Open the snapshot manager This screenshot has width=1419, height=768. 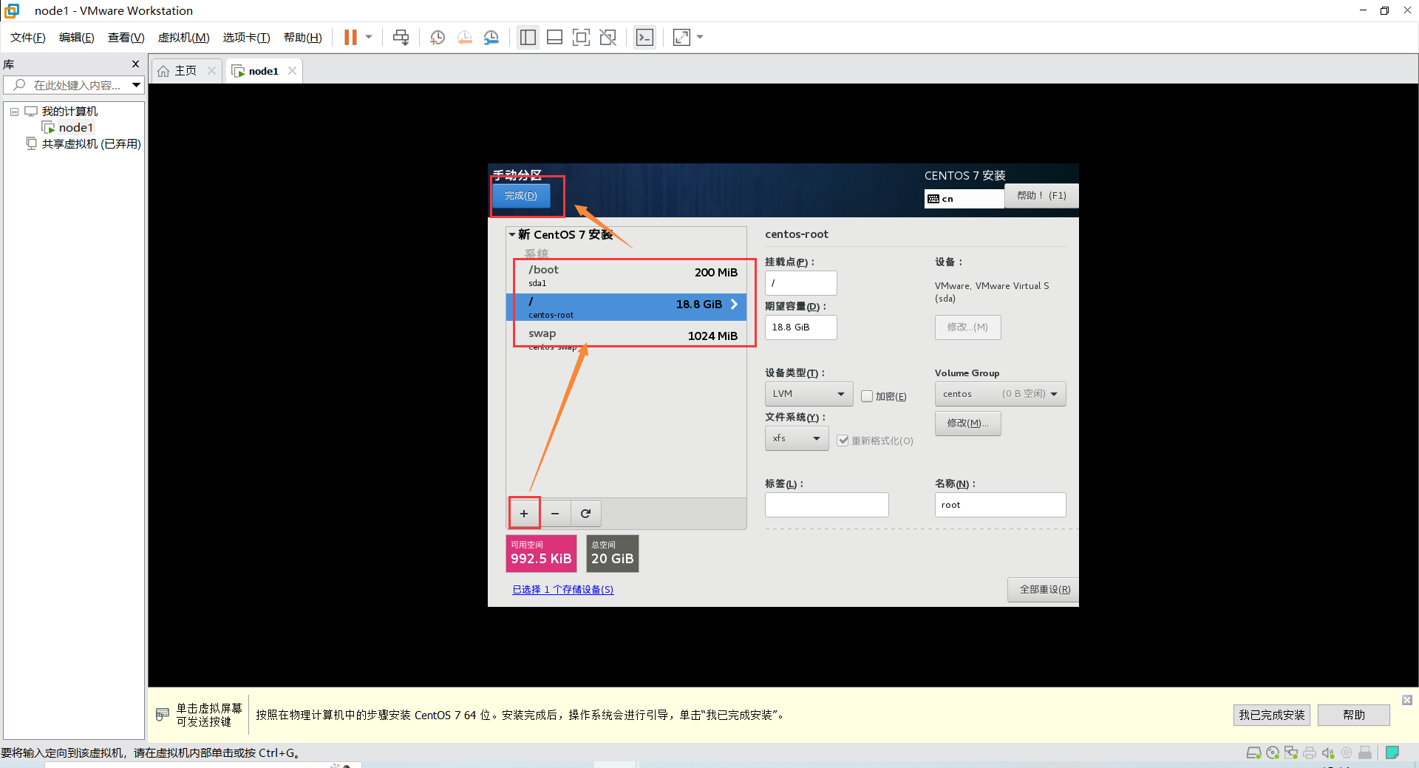tap(491, 37)
